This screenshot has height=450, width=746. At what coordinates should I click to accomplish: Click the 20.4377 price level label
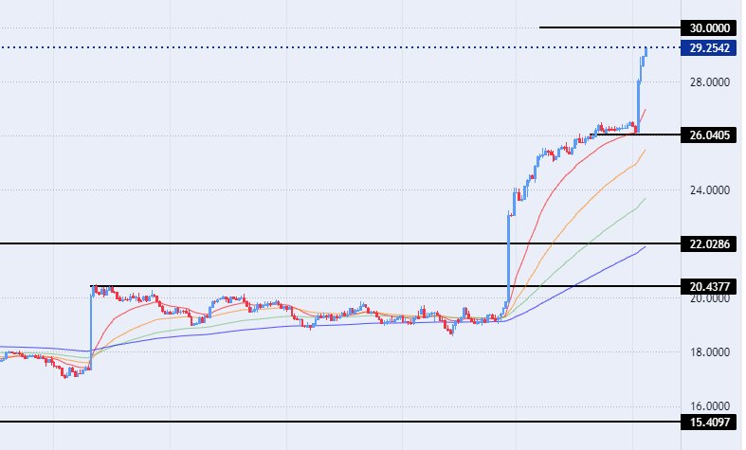(x=710, y=286)
